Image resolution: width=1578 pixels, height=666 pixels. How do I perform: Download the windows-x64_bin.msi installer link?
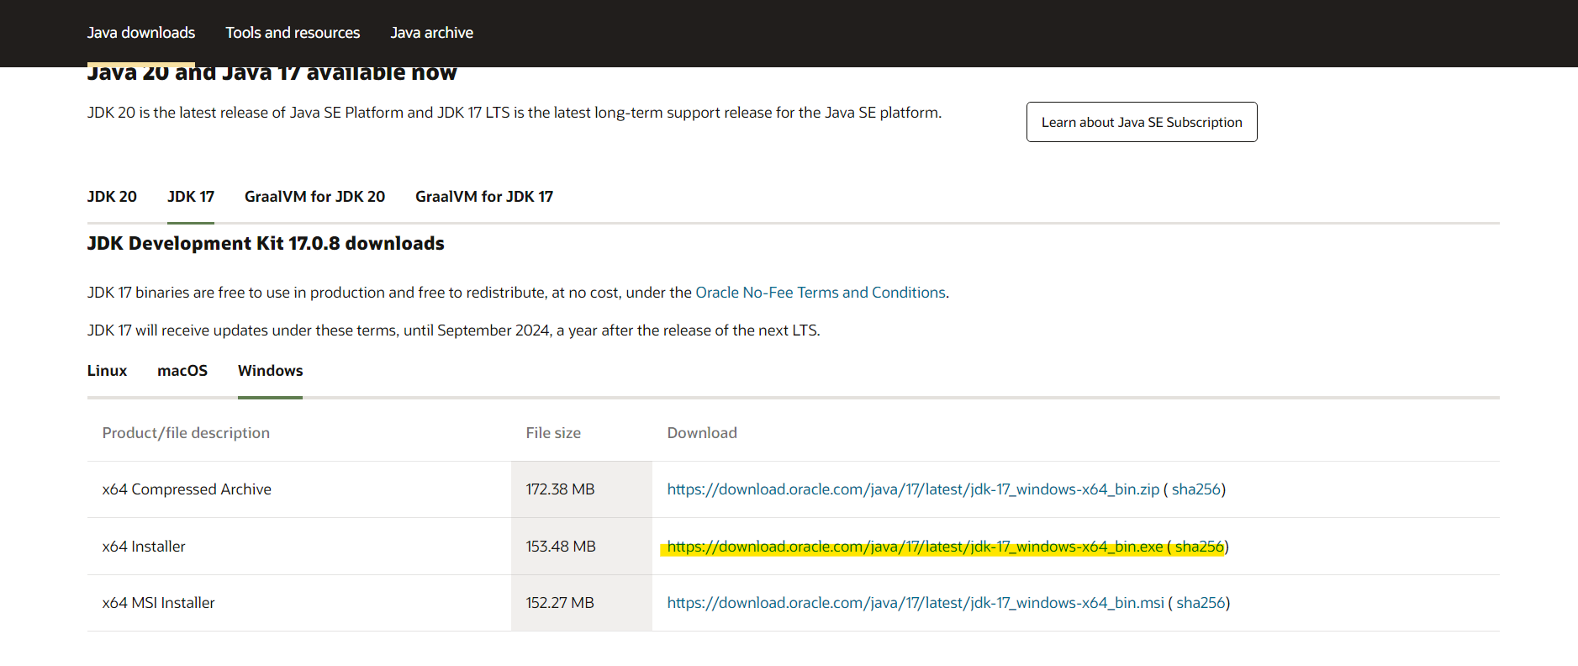pos(916,603)
